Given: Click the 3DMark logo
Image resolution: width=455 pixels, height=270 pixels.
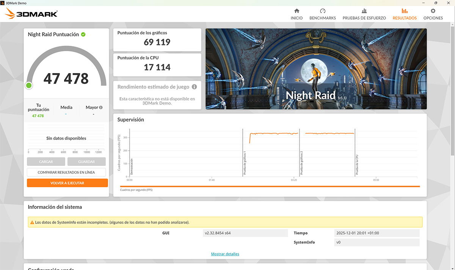Looking at the screenshot, I should point(31,14).
